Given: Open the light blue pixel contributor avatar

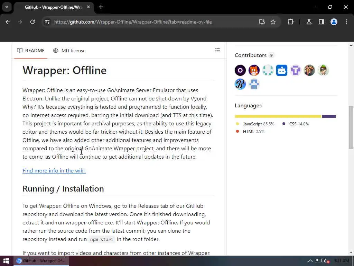Looking at the screenshot, I should [x=254, y=84].
